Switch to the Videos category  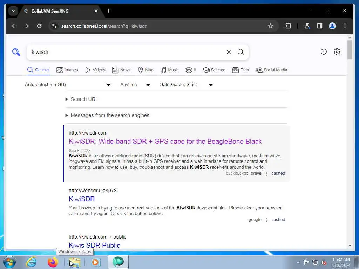[95, 70]
